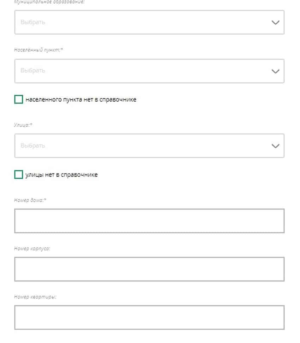Click the chevron arrow of Улица dropdown
The height and width of the screenshot is (343, 300).
275,146
